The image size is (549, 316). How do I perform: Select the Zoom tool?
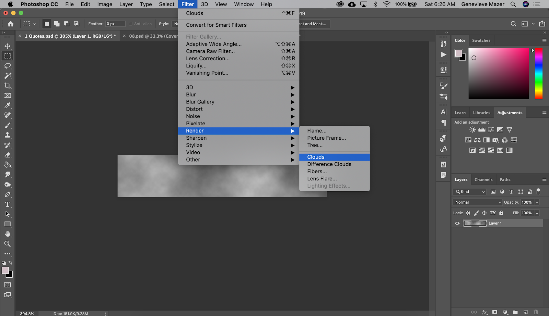point(8,244)
